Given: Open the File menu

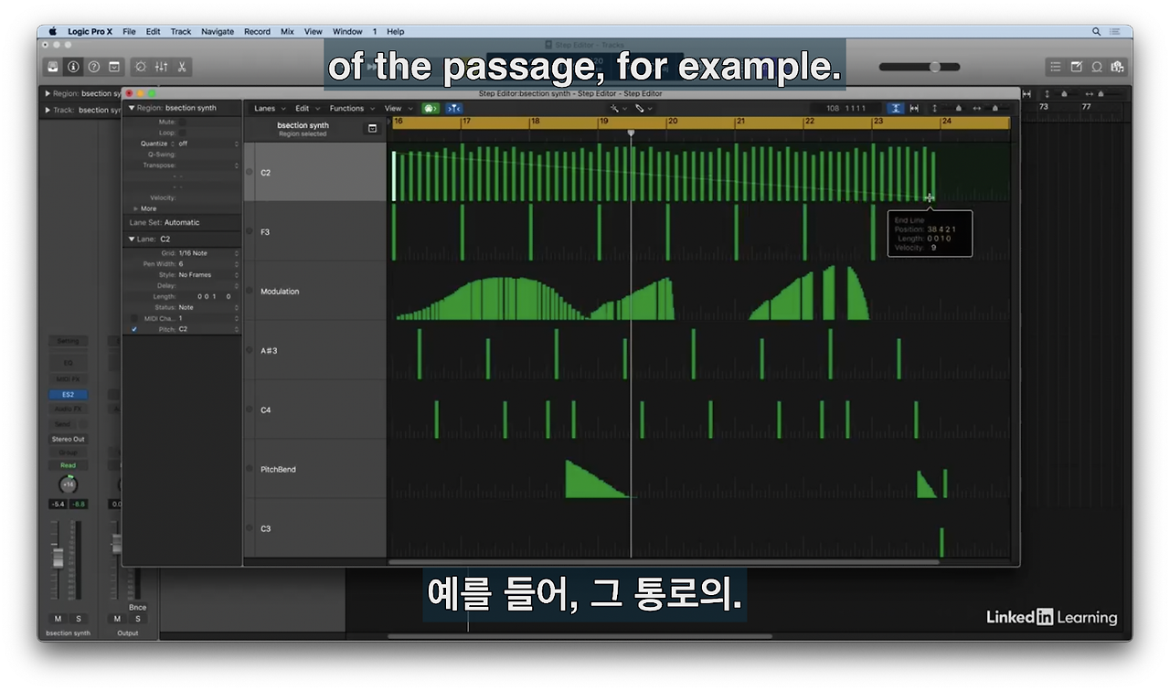Looking at the screenshot, I should pyautogui.click(x=129, y=31).
